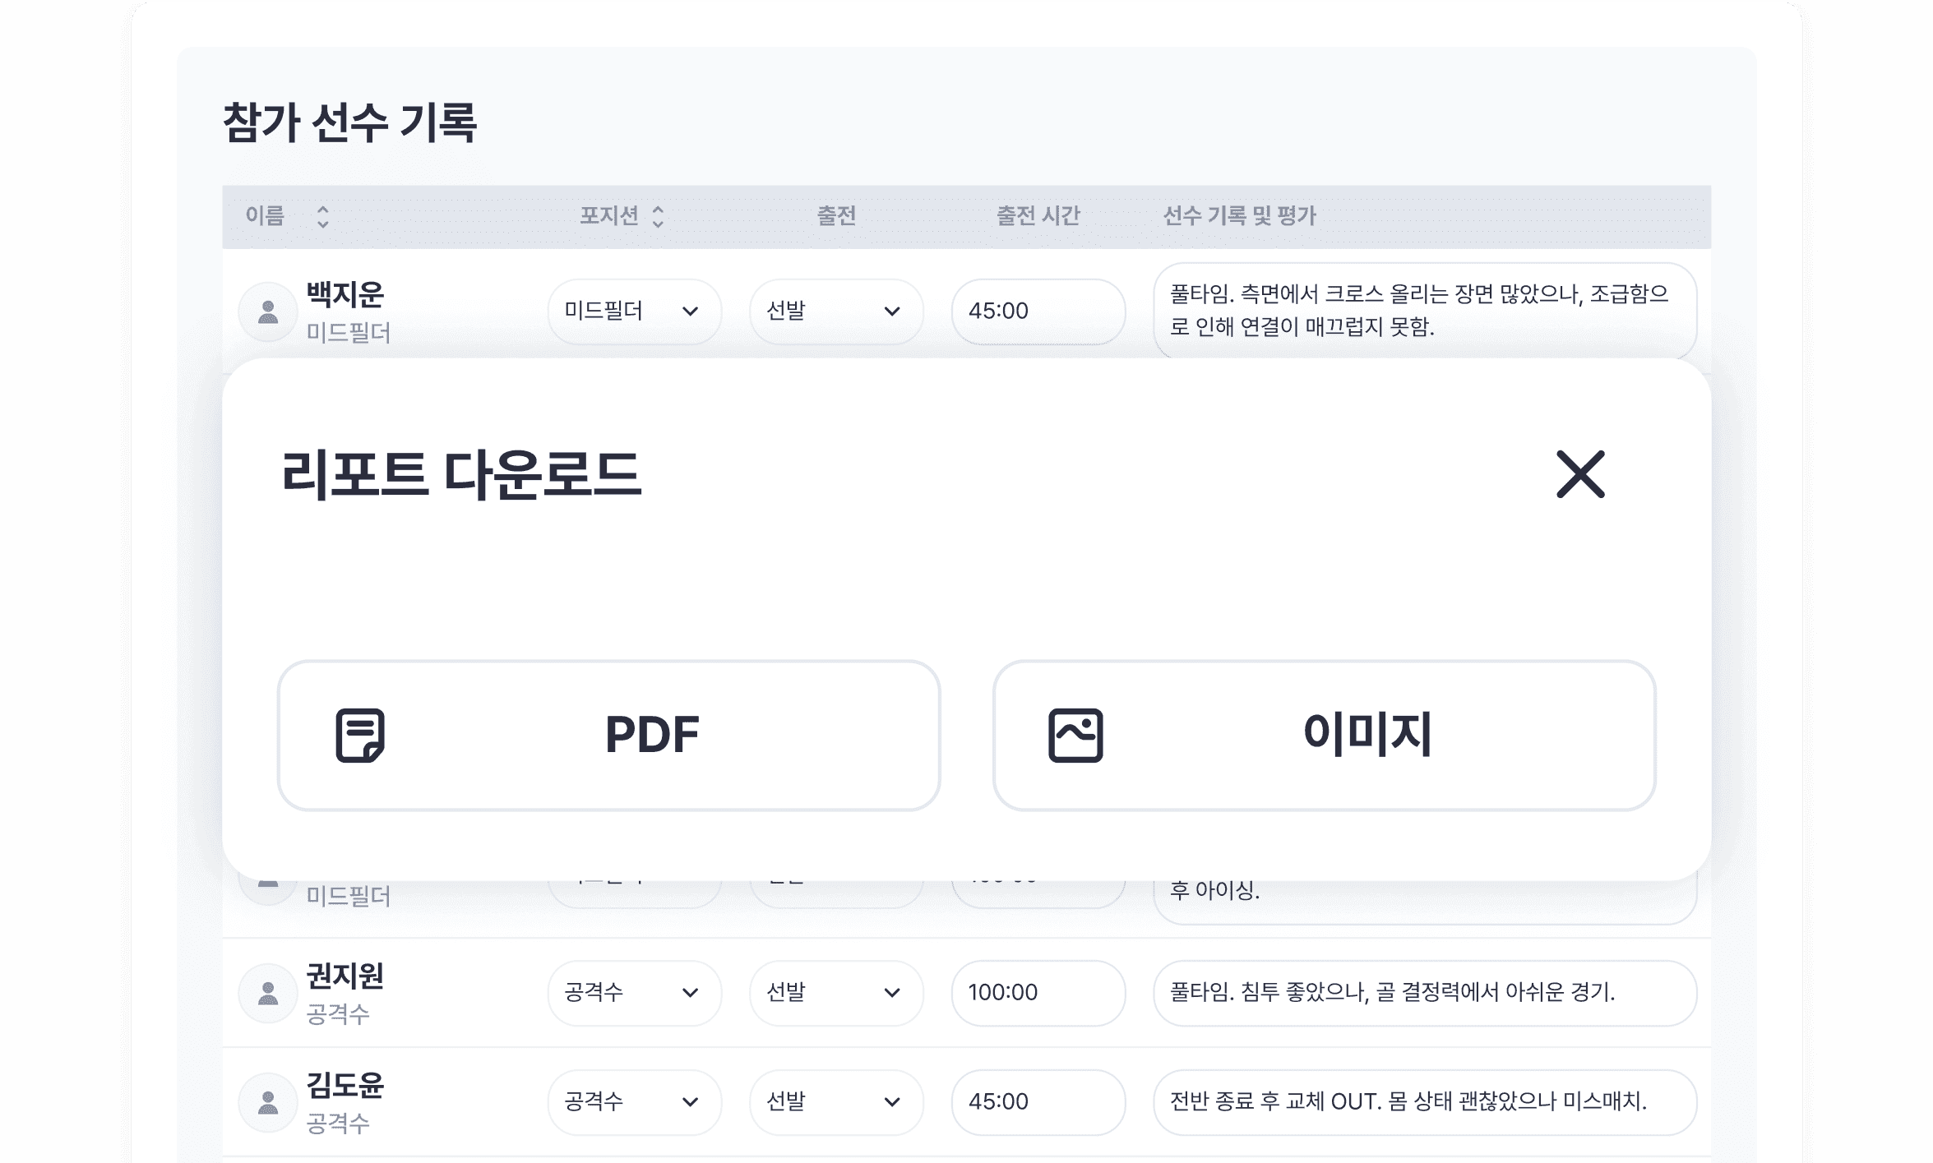Edit 백지운's player evaluation note

coord(1424,311)
